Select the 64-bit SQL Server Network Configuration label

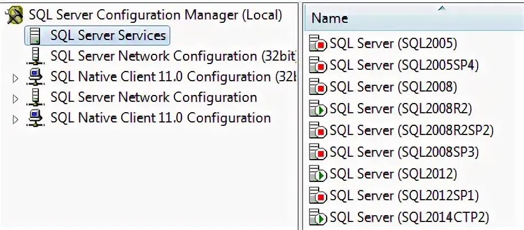[x=154, y=98]
